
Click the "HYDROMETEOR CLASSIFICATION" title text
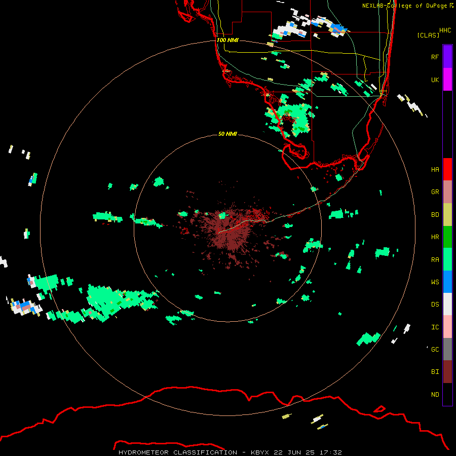tap(178, 452)
